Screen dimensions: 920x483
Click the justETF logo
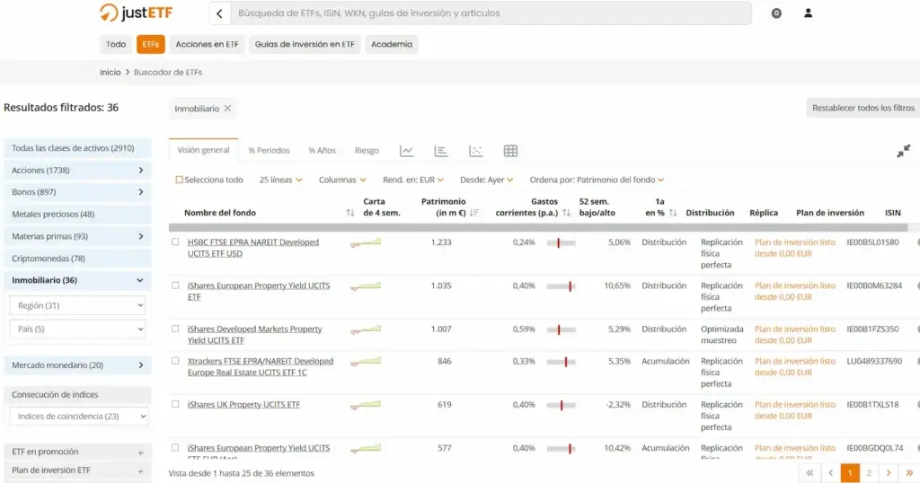tap(137, 13)
